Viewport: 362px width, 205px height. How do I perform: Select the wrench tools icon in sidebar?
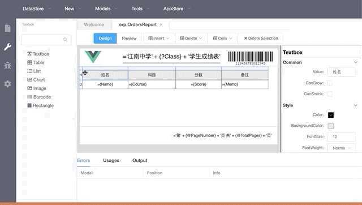point(7,47)
